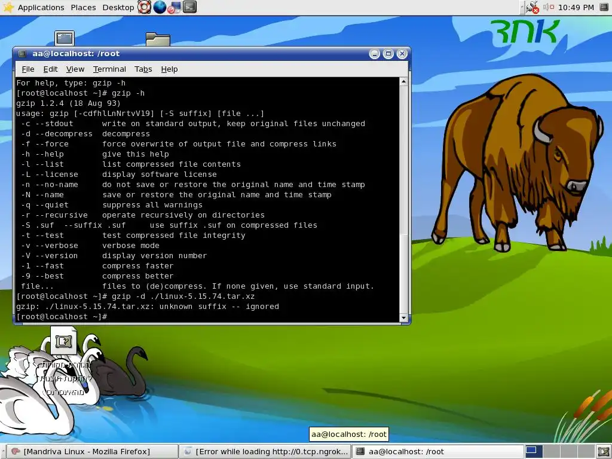
Task: Open the folder desktop icon
Action: [x=158, y=39]
